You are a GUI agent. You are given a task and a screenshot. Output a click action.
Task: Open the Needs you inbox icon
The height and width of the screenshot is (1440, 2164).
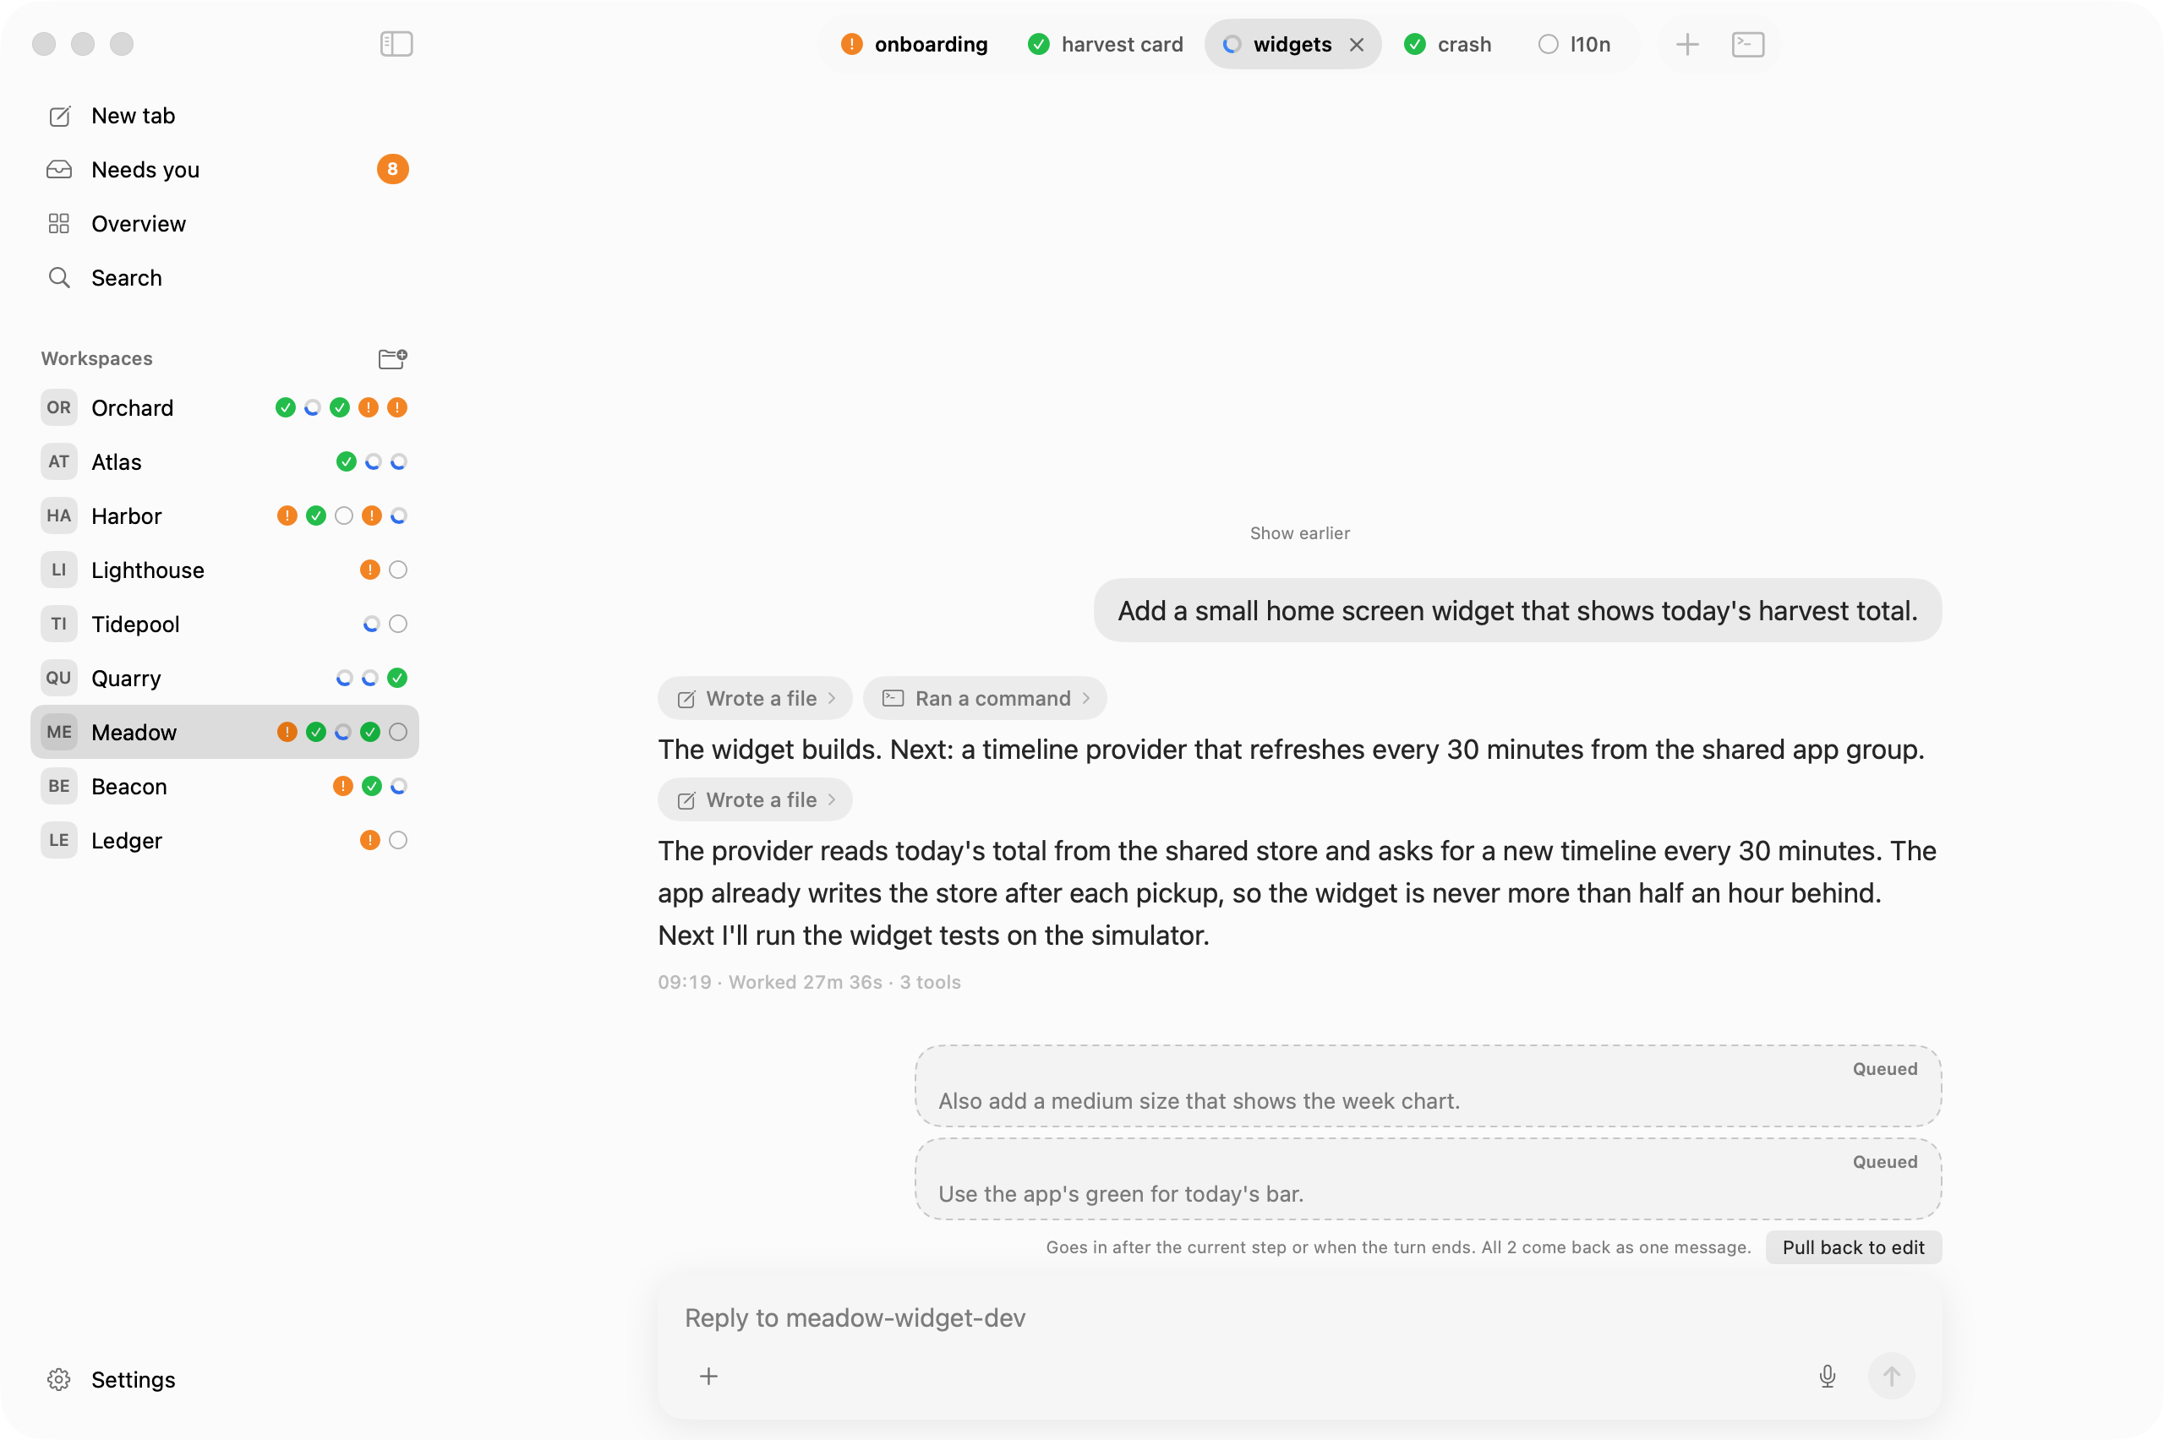(59, 170)
